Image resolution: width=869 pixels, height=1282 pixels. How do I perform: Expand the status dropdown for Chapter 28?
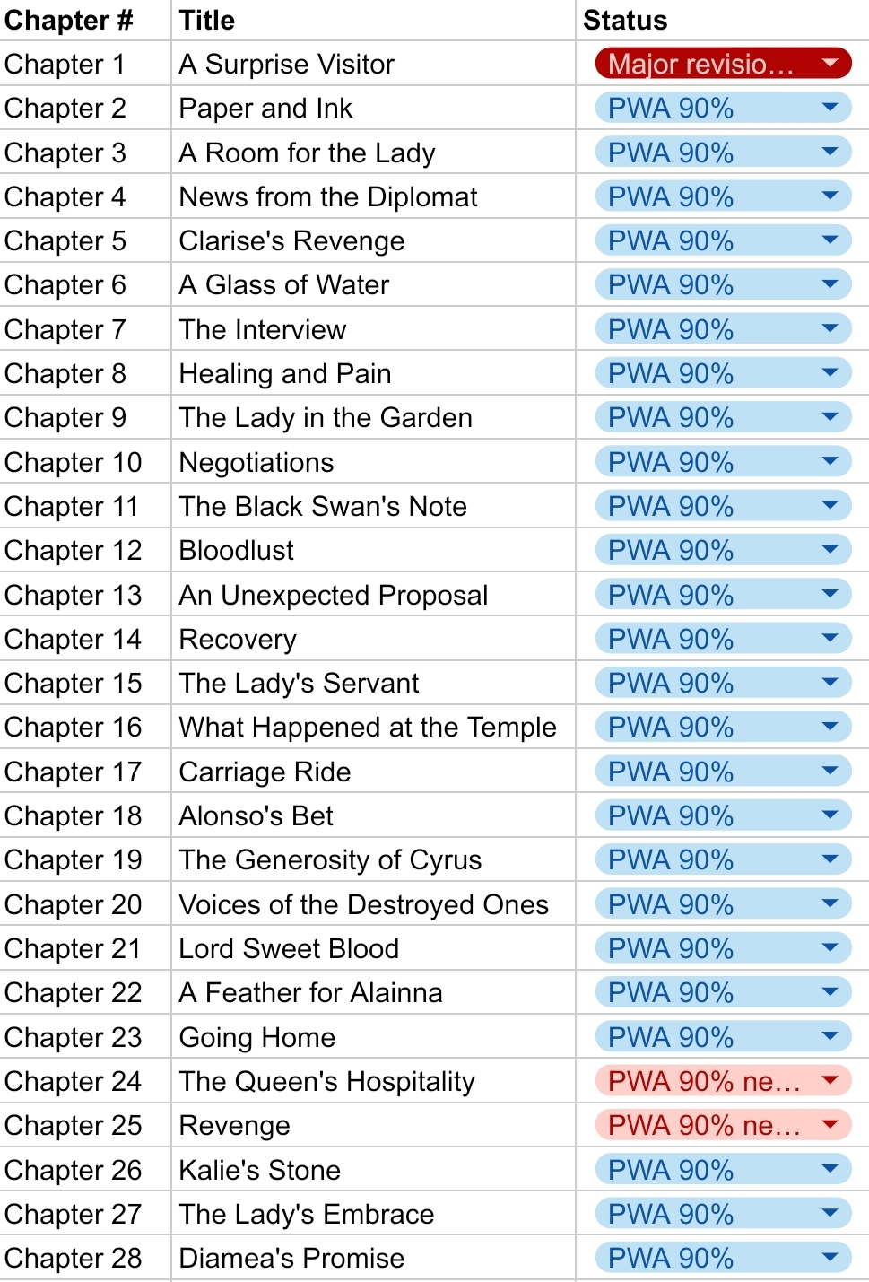tap(723, 1258)
